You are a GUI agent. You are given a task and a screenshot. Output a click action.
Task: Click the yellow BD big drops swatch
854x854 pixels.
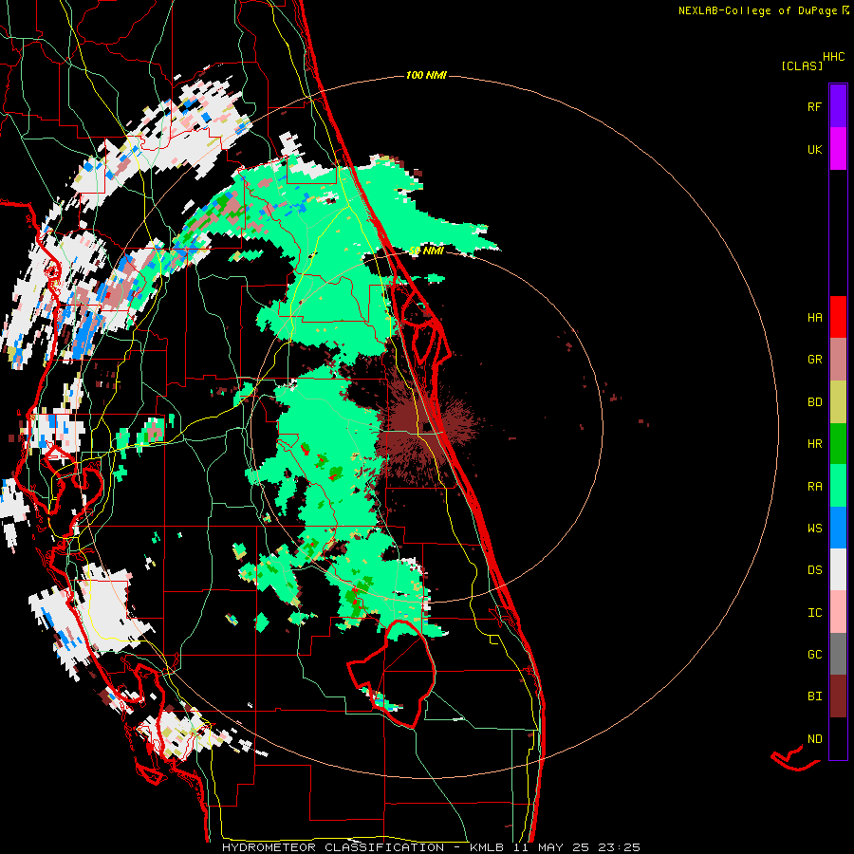838,402
